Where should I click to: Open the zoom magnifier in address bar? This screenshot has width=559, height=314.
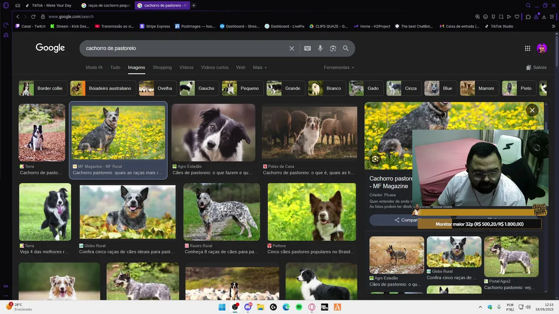(477, 17)
